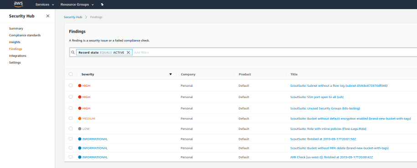This screenshot has height=168, width=417.
Task: Click the Findings breadcrumb text
Action: pyautogui.click(x=96, y=17)
